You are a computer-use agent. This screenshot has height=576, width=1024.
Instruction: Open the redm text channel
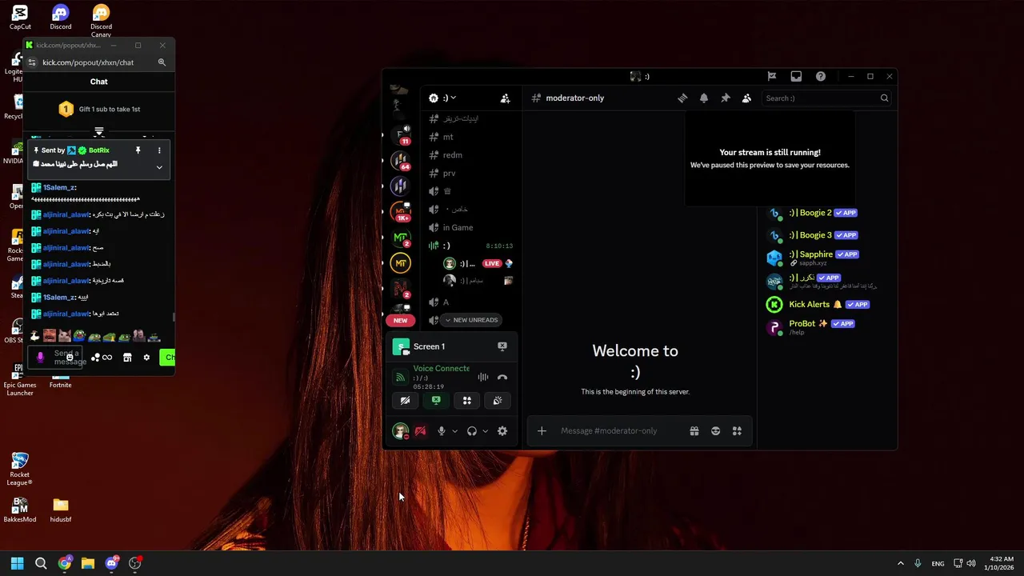click(472, 155)
